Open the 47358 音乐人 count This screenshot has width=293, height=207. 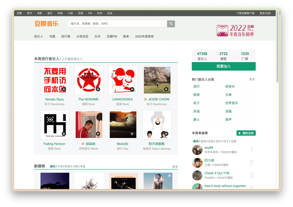202,56
